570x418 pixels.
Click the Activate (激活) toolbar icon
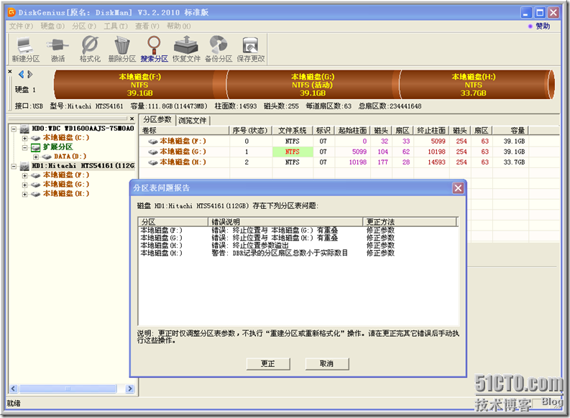58,50
